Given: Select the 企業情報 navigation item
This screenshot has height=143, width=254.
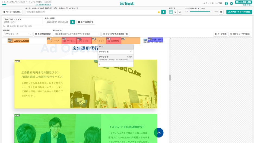Looking at the screenshot, I should tap(113, 41).
